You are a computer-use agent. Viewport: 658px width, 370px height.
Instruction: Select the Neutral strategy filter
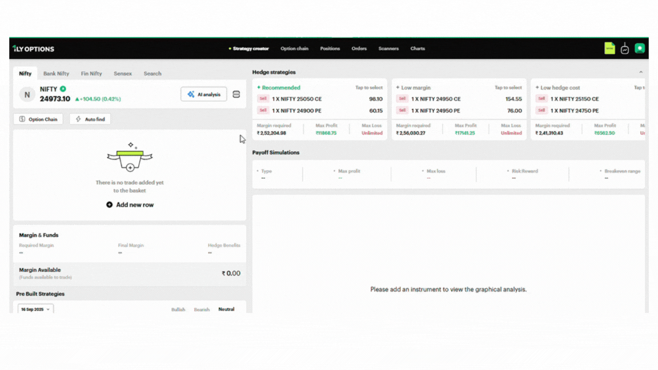coord(226,309)
